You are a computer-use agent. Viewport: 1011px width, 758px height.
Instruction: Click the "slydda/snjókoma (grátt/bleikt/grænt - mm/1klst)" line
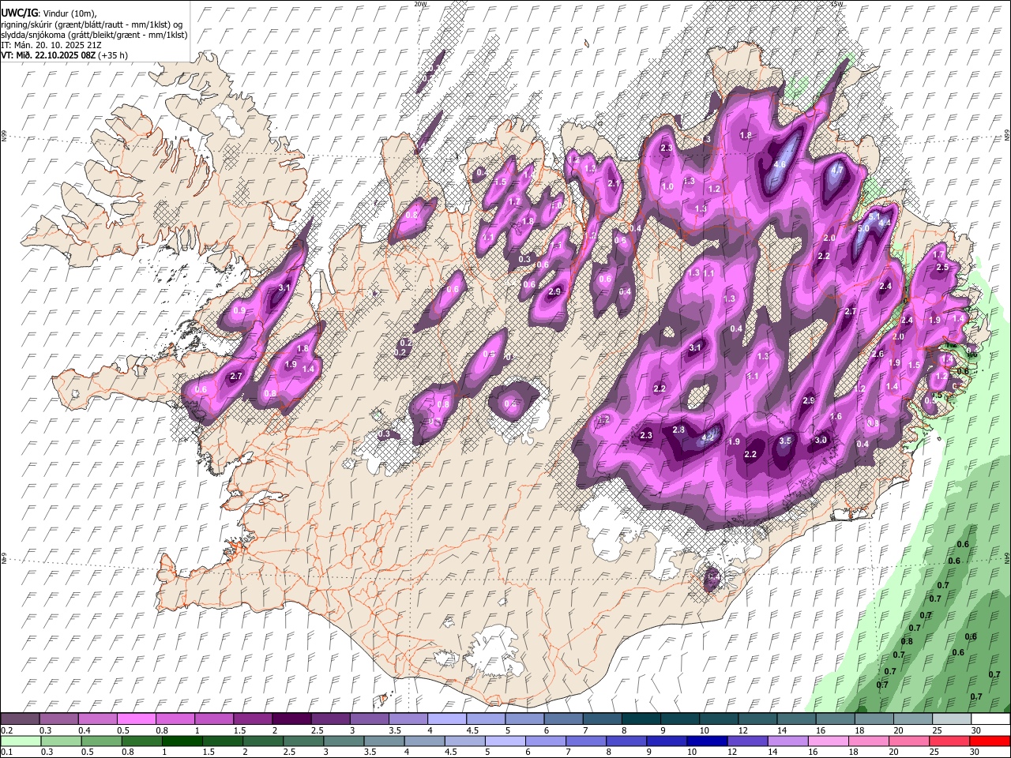tap(94, 35)
